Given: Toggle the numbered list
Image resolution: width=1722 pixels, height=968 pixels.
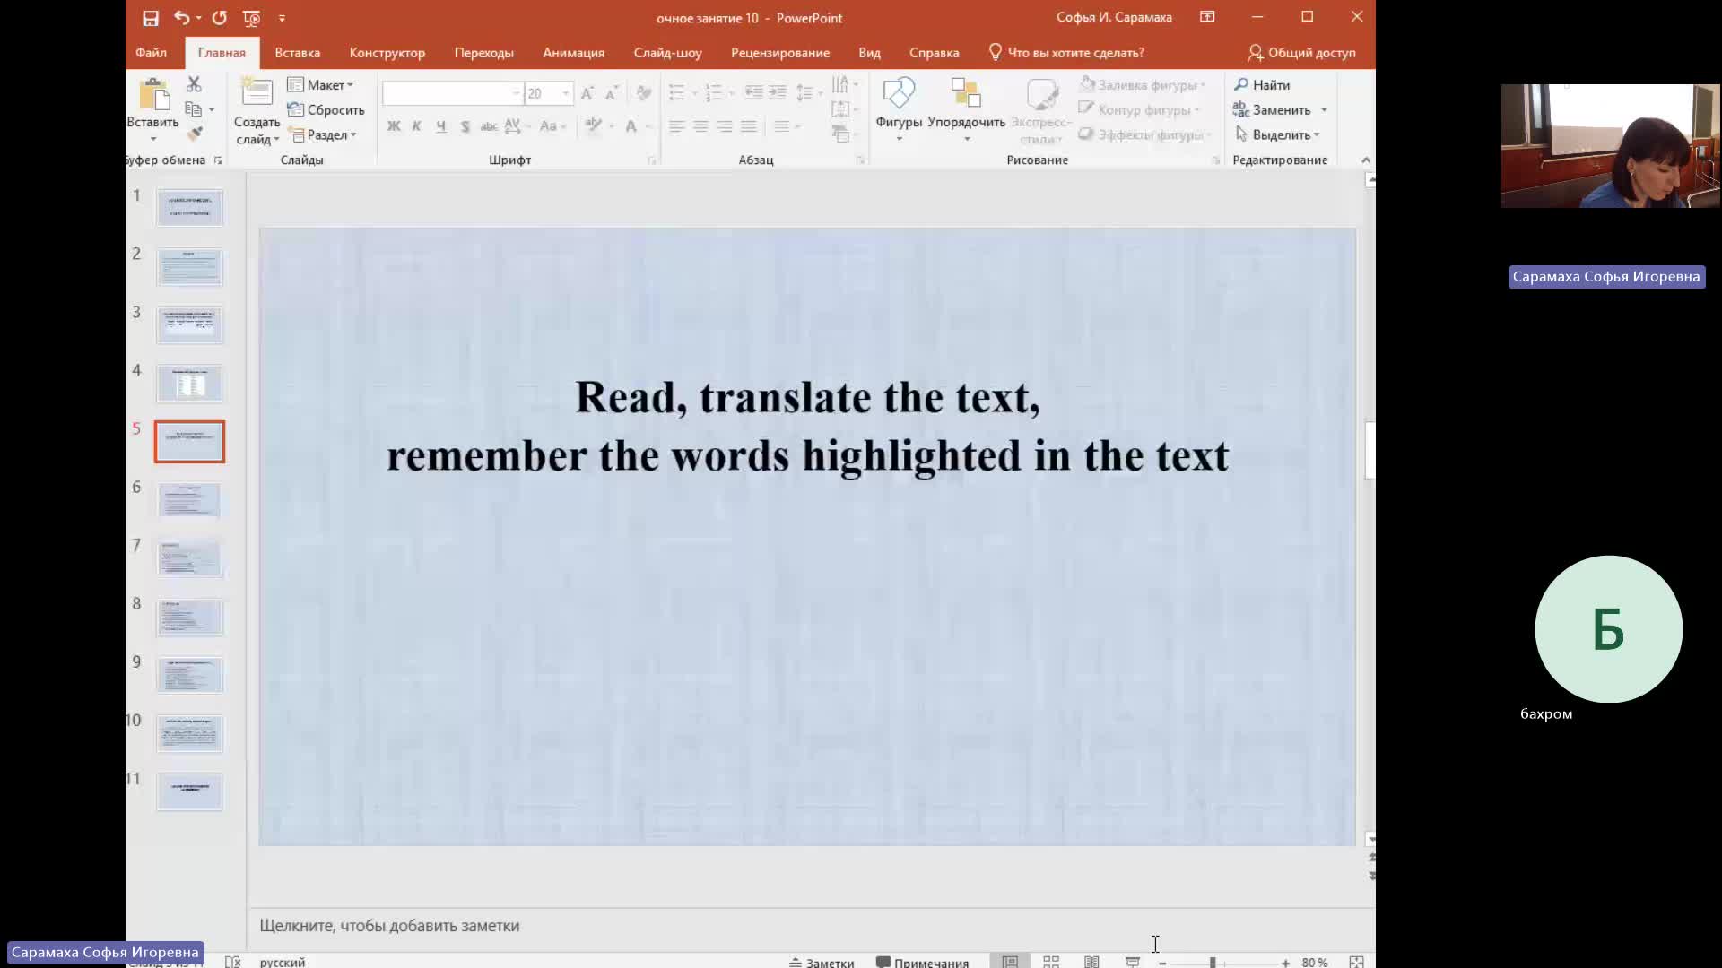Looking at the screenshot, I should click(x=714, y=93).
